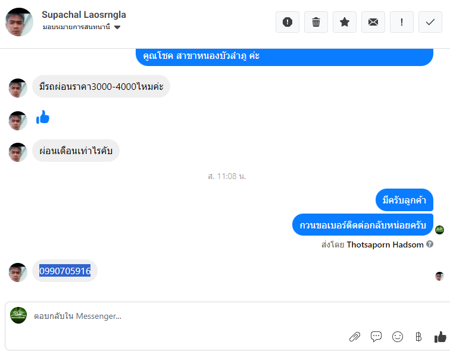Send a thumbs-up like in reply
This screenshot has width=450, height=351.
point(440,337)
